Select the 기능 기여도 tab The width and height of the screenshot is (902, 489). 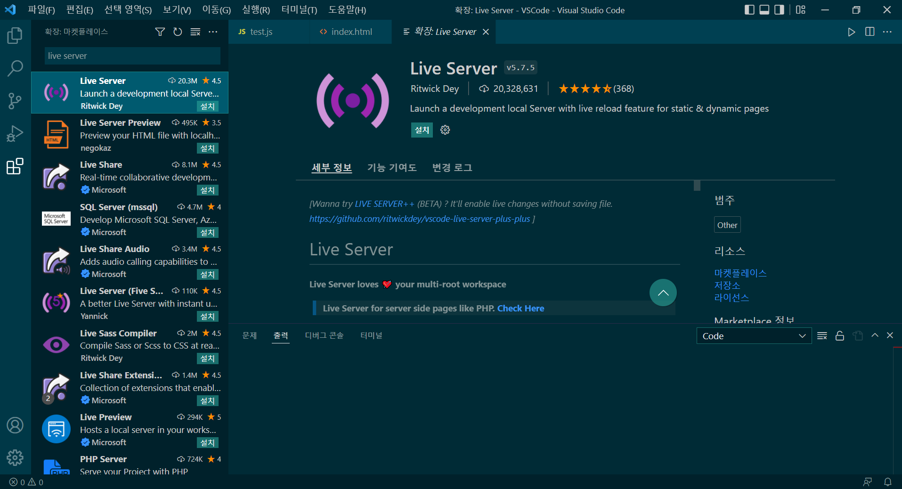click(x=392, y=168)
